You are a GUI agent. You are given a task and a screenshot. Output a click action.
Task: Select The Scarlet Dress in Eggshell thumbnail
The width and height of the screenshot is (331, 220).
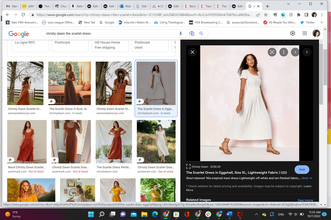pyautogui.click(x=156, y=83)
